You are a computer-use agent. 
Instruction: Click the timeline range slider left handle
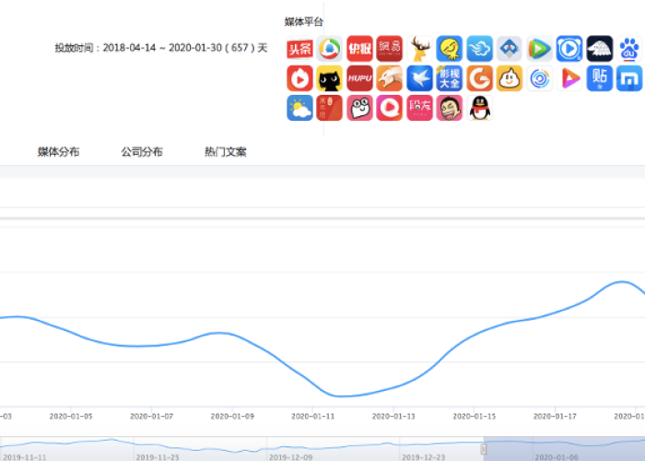pyautogui.click(x=484, y=449)
